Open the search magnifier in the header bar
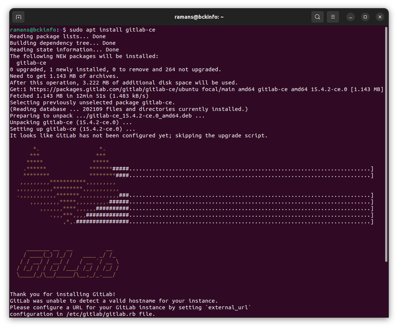This screenshot has height=328, width=398. point(317,17)
